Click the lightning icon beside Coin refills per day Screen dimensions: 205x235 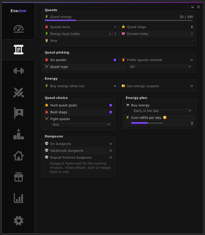pos(128,117)
